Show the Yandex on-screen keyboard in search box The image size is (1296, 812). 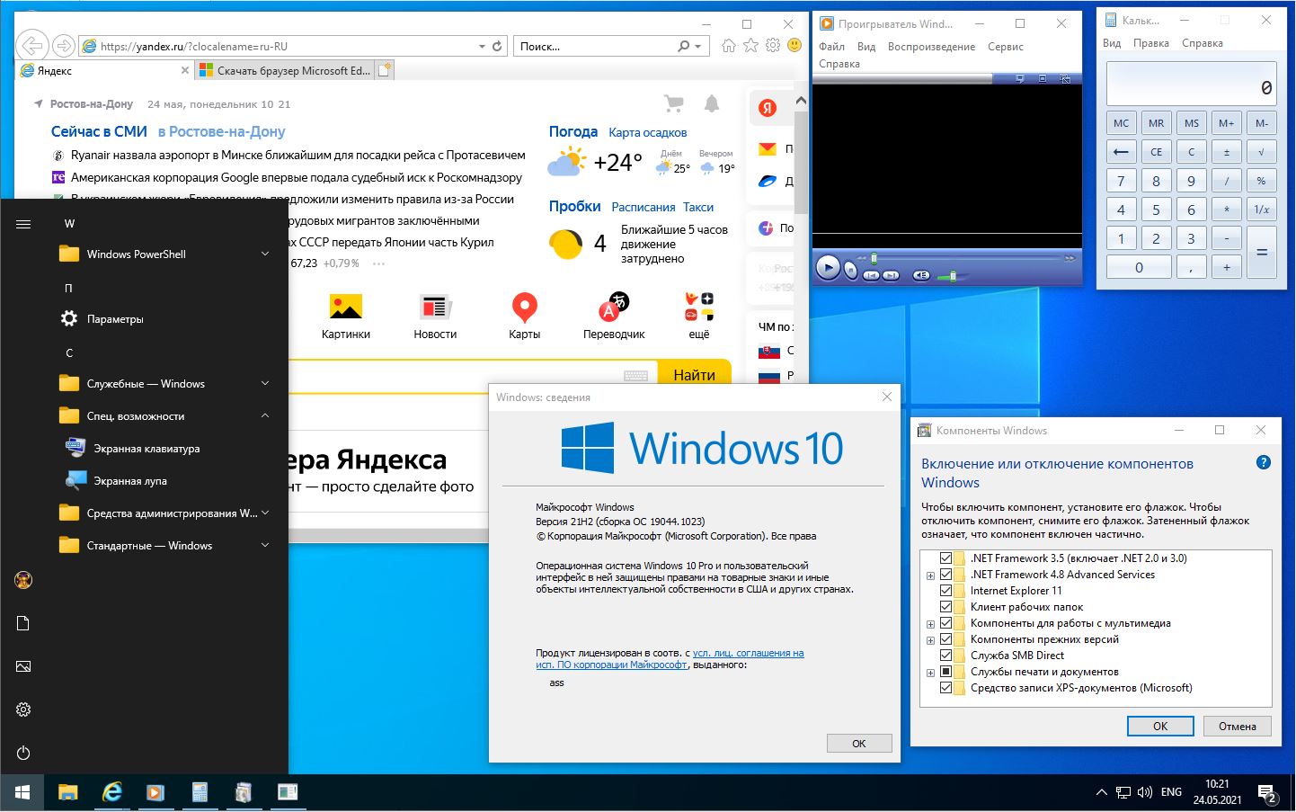pyautogui.click(x=636, y=376)
